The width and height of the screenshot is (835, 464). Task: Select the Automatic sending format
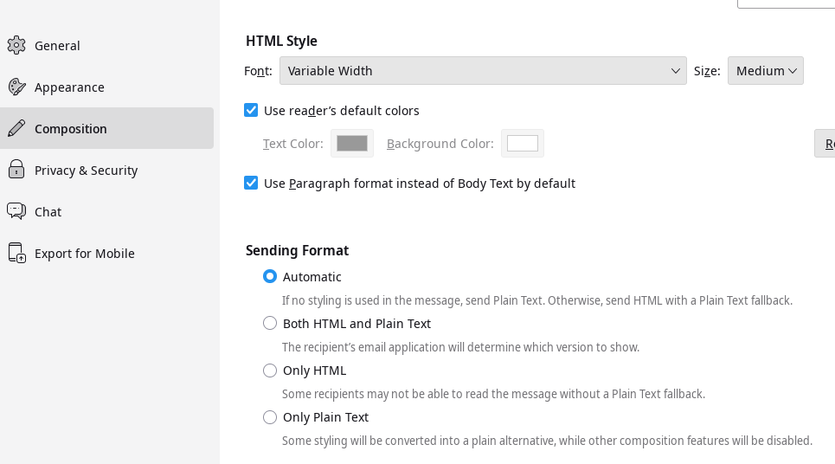point(270,276)
